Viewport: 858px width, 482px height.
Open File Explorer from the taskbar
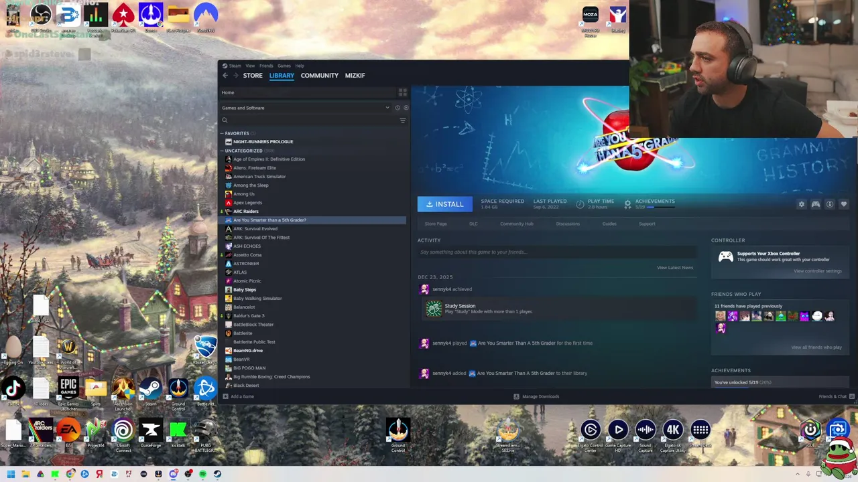point(25,474)
